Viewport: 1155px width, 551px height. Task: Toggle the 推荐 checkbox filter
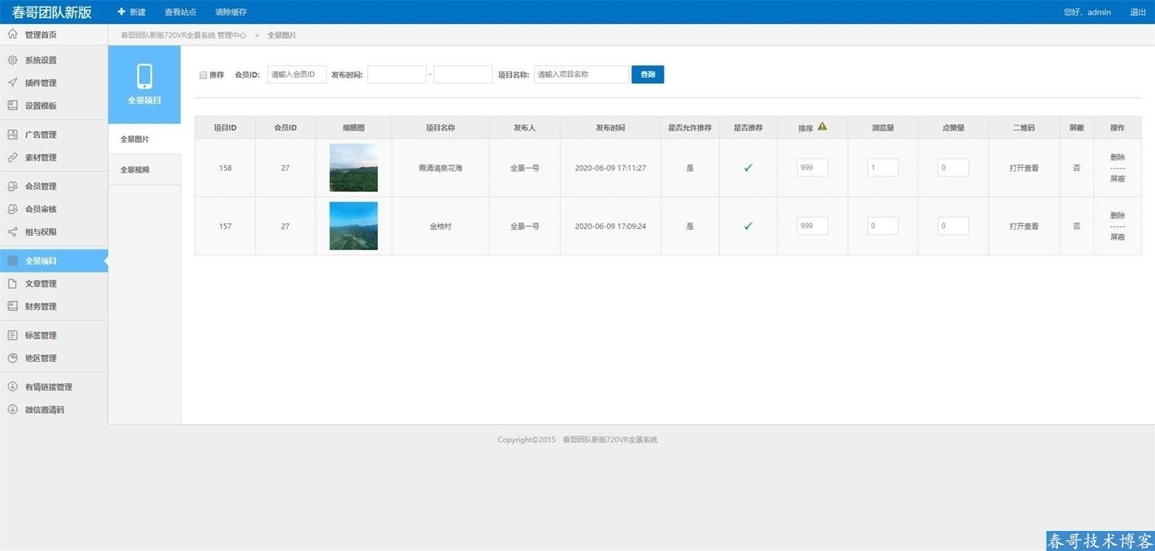(203, 75)
